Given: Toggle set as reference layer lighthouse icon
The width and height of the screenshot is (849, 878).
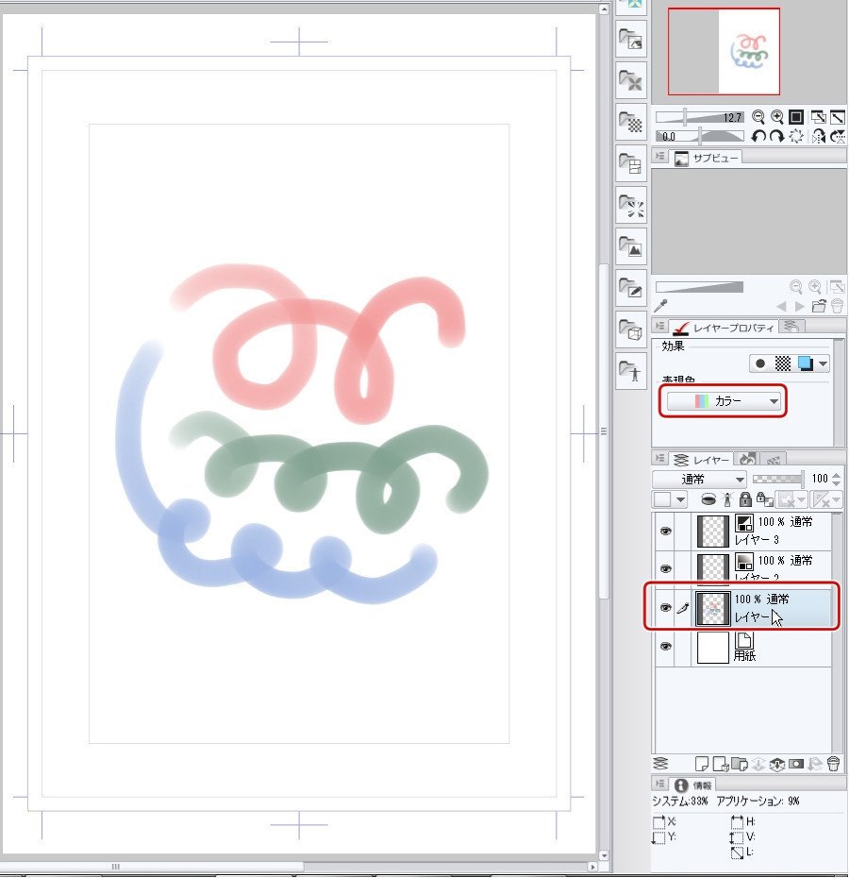Looking at the screenshot, I should [x=727, y=498].
